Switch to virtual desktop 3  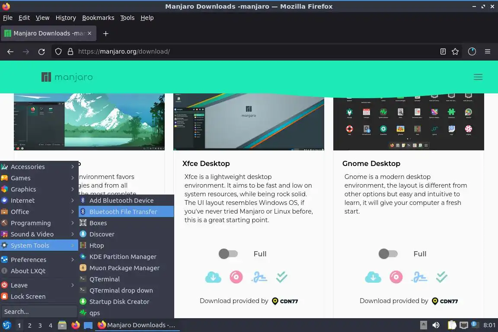pos(40,326)
